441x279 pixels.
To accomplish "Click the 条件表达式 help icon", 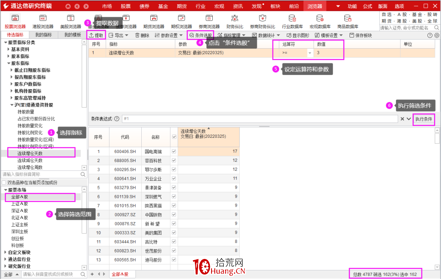I will [117, 119].
